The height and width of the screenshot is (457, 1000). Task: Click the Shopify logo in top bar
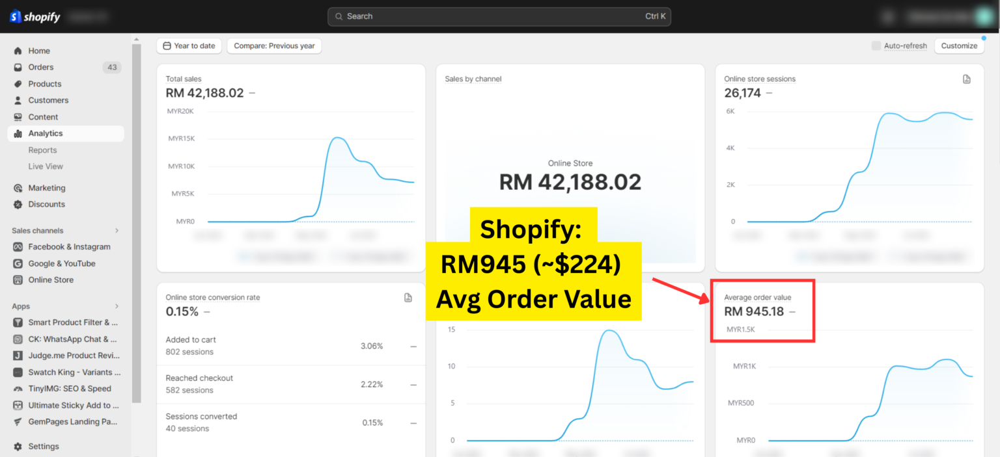point(35,17)
